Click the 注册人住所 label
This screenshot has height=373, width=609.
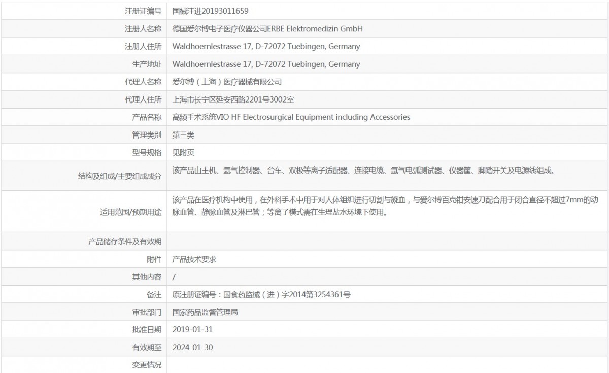(x=143, y=46)
